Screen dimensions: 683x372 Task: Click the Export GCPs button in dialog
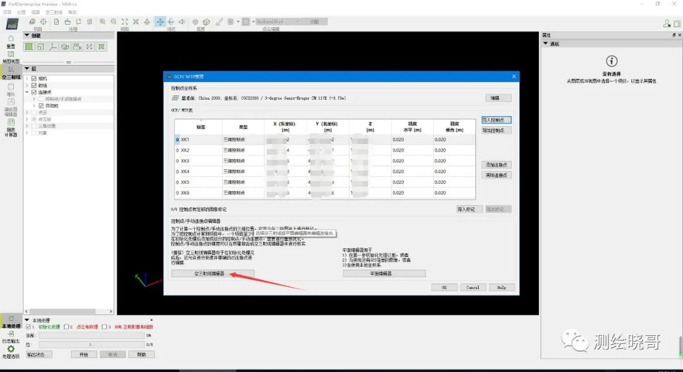click(x=496, y=130)
